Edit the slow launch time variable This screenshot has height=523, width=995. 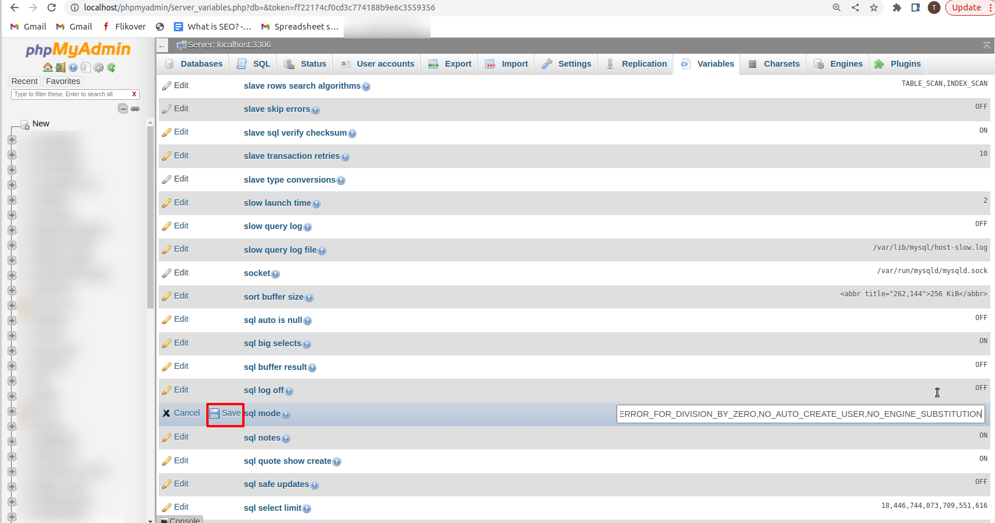[x=175, y=203]
